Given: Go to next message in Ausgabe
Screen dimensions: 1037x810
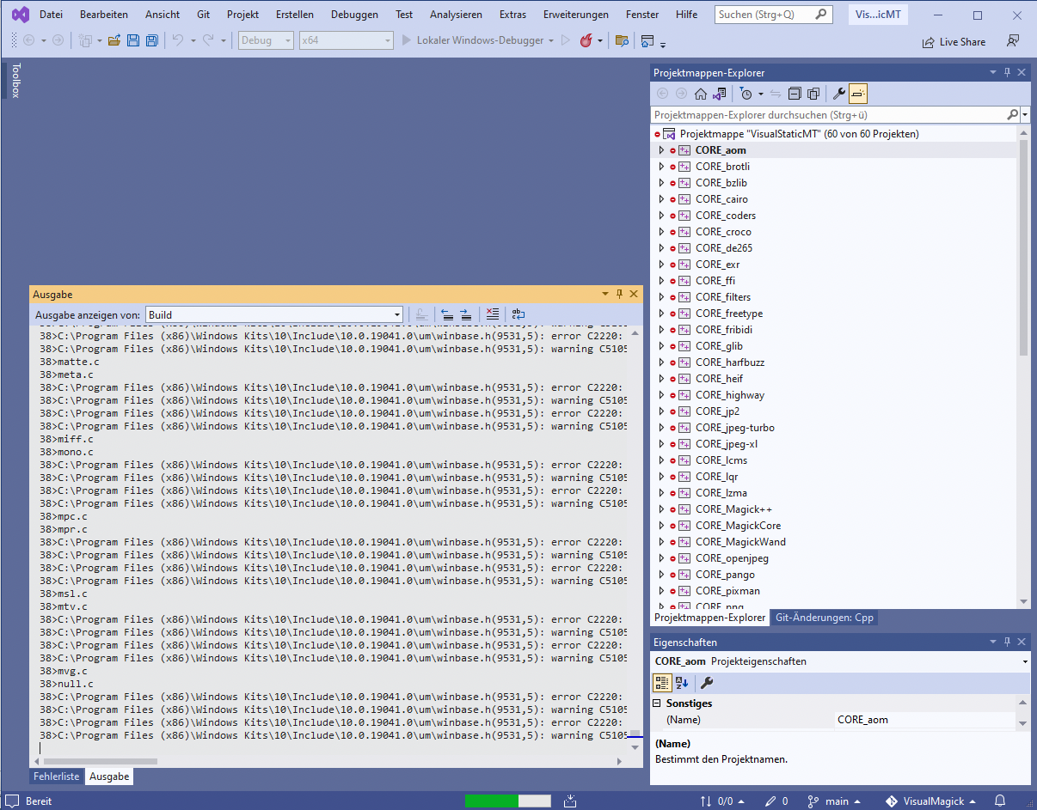Looking at the screenshot, I should 466,314.
